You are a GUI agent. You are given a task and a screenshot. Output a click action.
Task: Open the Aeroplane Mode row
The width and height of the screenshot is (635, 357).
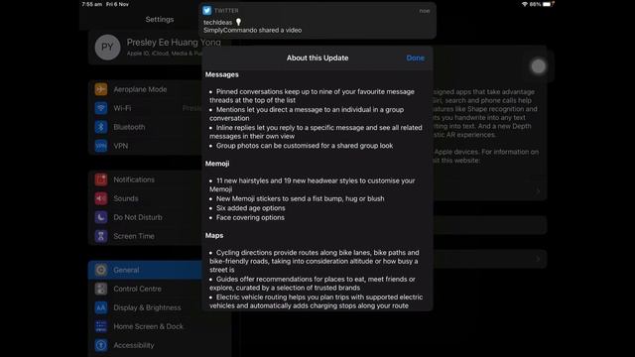[x=146, y=89]
